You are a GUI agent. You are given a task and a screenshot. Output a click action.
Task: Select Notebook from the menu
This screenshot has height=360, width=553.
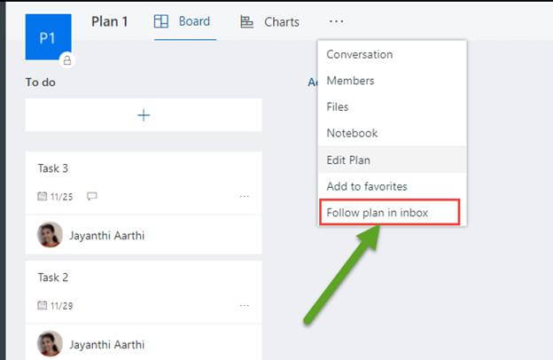point(393,133)
